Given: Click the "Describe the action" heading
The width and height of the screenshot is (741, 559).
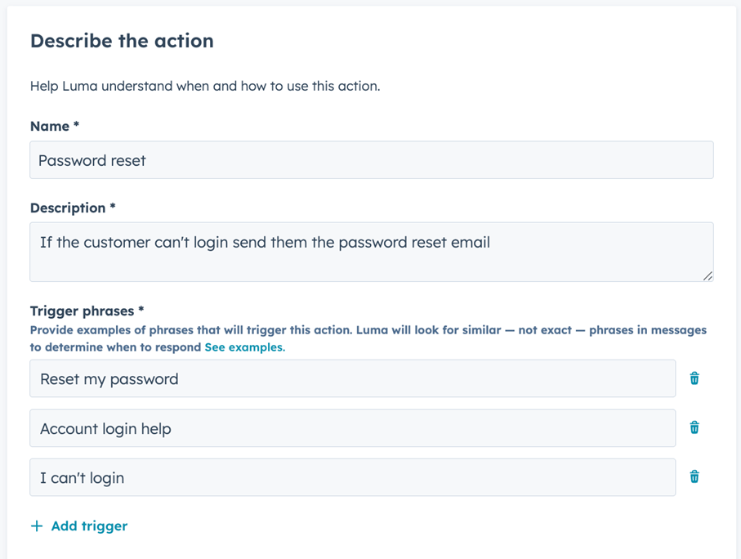Looking at the screenshot, I should 122,41.
